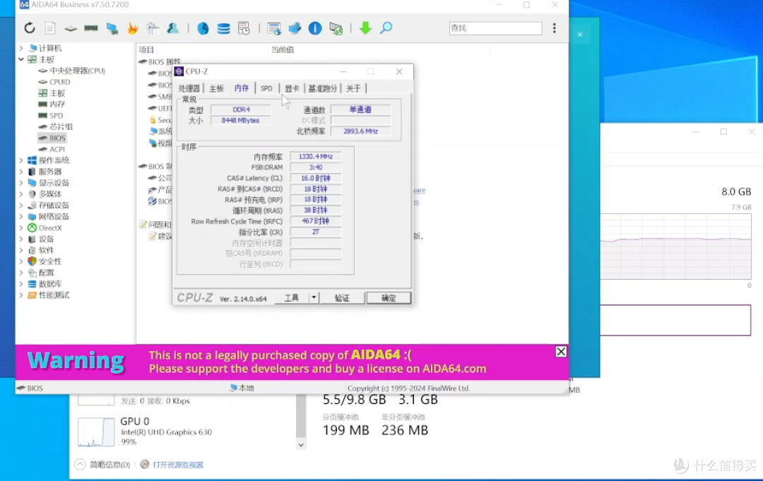The height and width of the screenshot is (481, 763).
Task: Switch to the 处理器 tab in CPU-Z
Action: (189, 88)
